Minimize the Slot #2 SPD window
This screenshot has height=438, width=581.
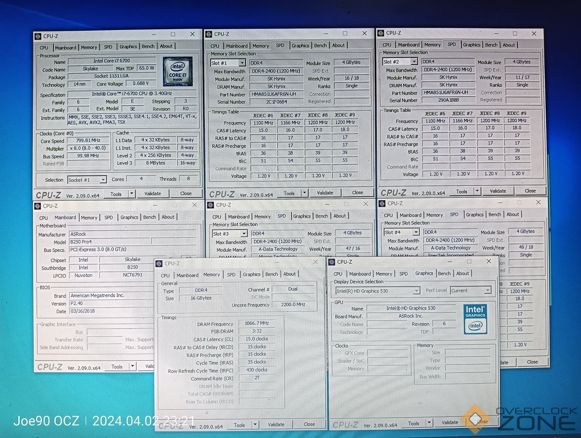[496, 33]
